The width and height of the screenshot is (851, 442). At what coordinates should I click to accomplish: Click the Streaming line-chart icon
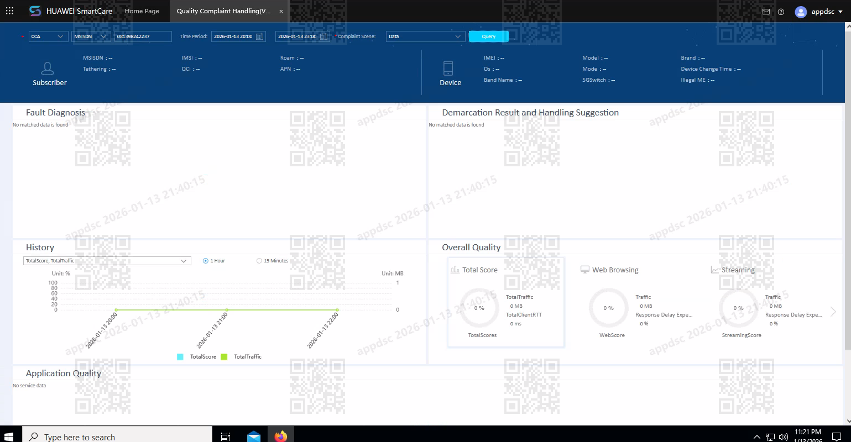click(x=714, y=270)
